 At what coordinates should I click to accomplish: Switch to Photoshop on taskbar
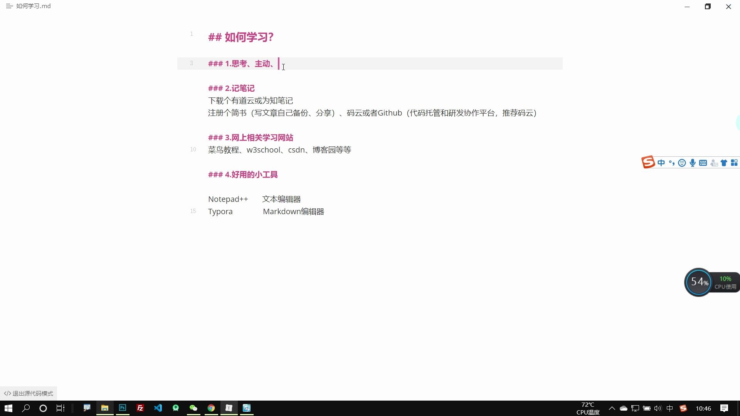[x=123, y=408]
